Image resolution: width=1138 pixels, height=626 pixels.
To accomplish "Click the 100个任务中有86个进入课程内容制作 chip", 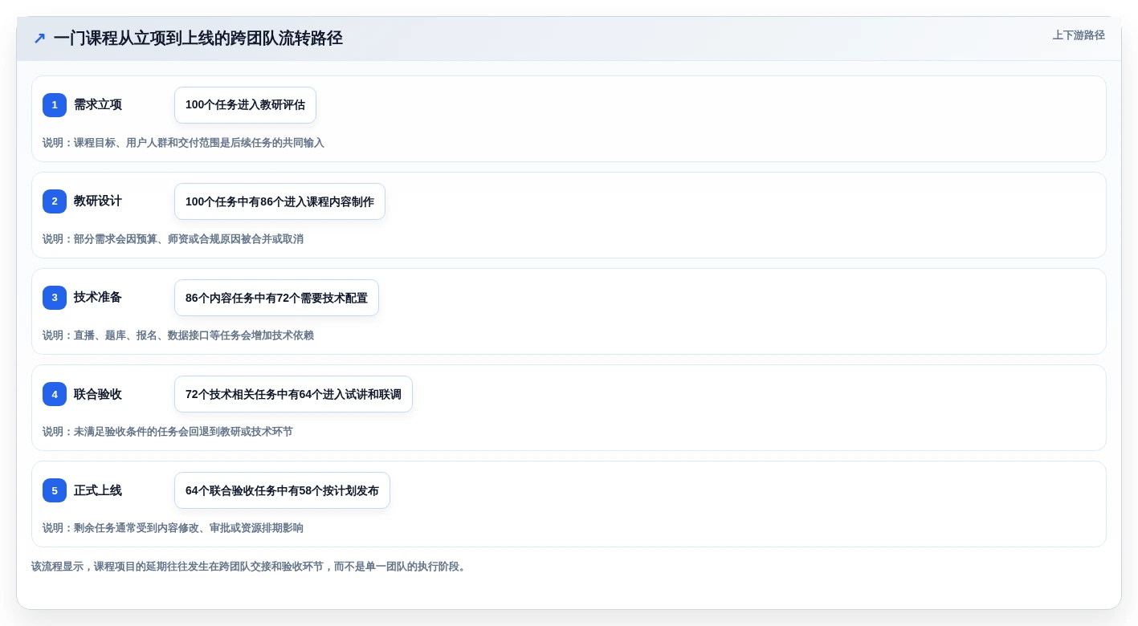I will (x=279, y=201).
